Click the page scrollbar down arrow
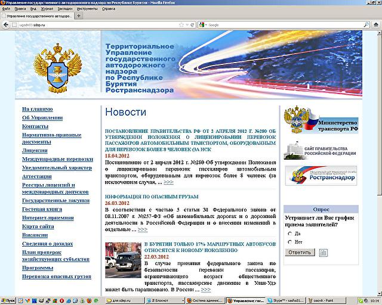This screenshot has width=382, height=305. (x=380, y=293)
